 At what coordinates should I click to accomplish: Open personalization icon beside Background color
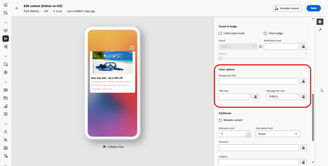click(304, 81)
